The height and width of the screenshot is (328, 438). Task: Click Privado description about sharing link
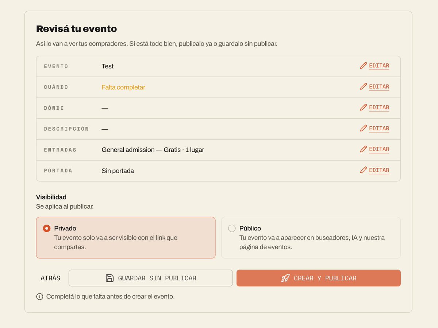point(116,242)
